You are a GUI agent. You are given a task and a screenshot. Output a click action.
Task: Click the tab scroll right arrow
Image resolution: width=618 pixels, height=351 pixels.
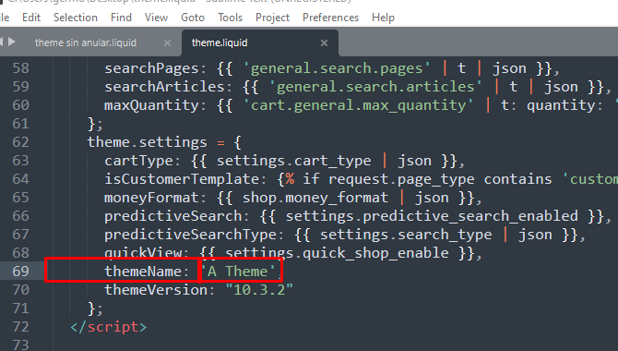(12, 42)
